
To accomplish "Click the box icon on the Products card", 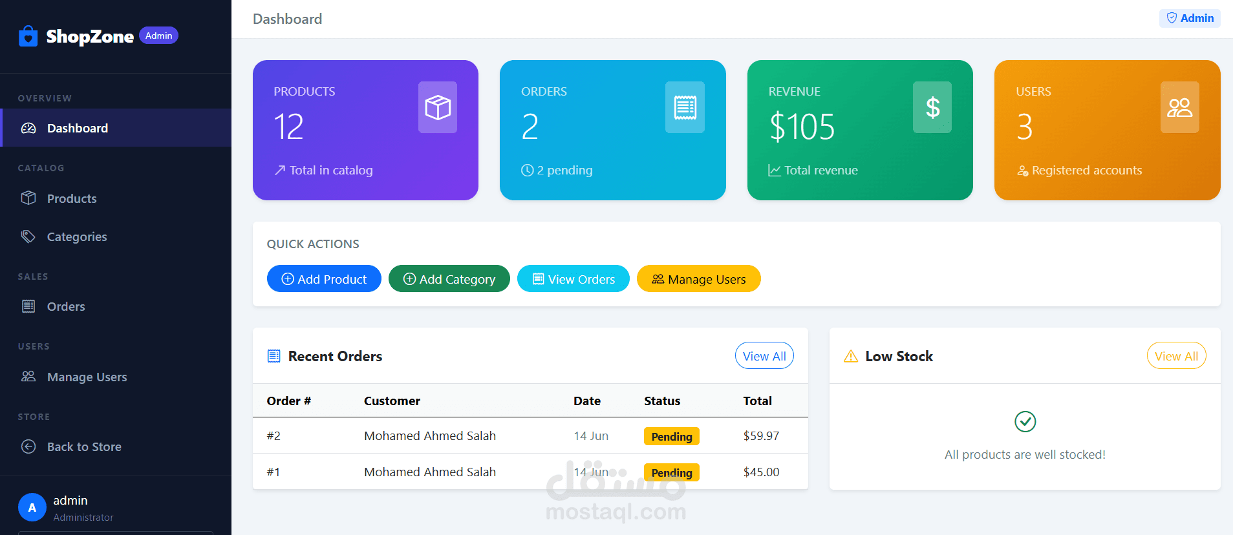I will point(438,107).
